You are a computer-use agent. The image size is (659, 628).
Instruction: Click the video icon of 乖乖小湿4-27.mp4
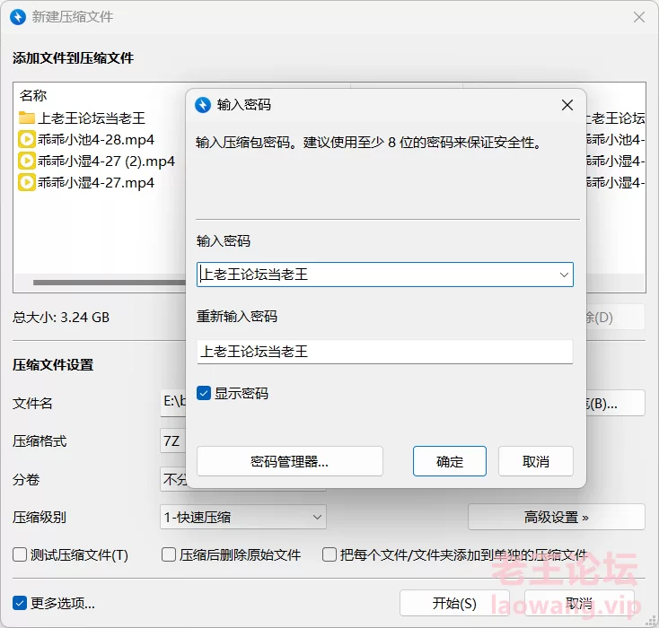(x=27, y=183)
